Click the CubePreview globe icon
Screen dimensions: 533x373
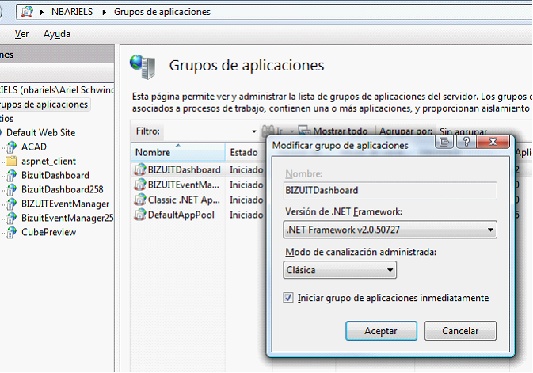pyautogui.click(x=11, y=232)
